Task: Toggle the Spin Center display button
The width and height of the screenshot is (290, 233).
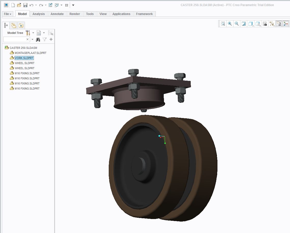Action: (286, 24)
